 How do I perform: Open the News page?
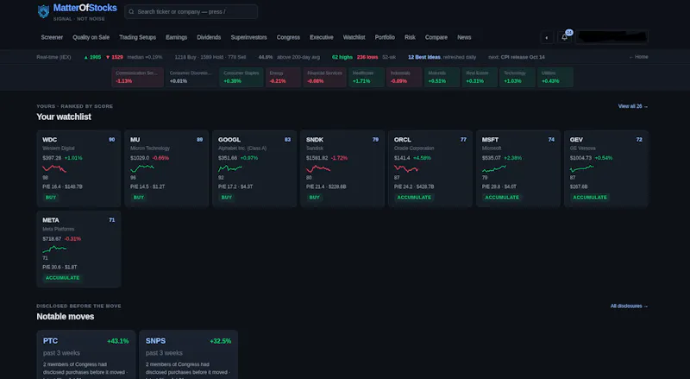pos(464,37)
